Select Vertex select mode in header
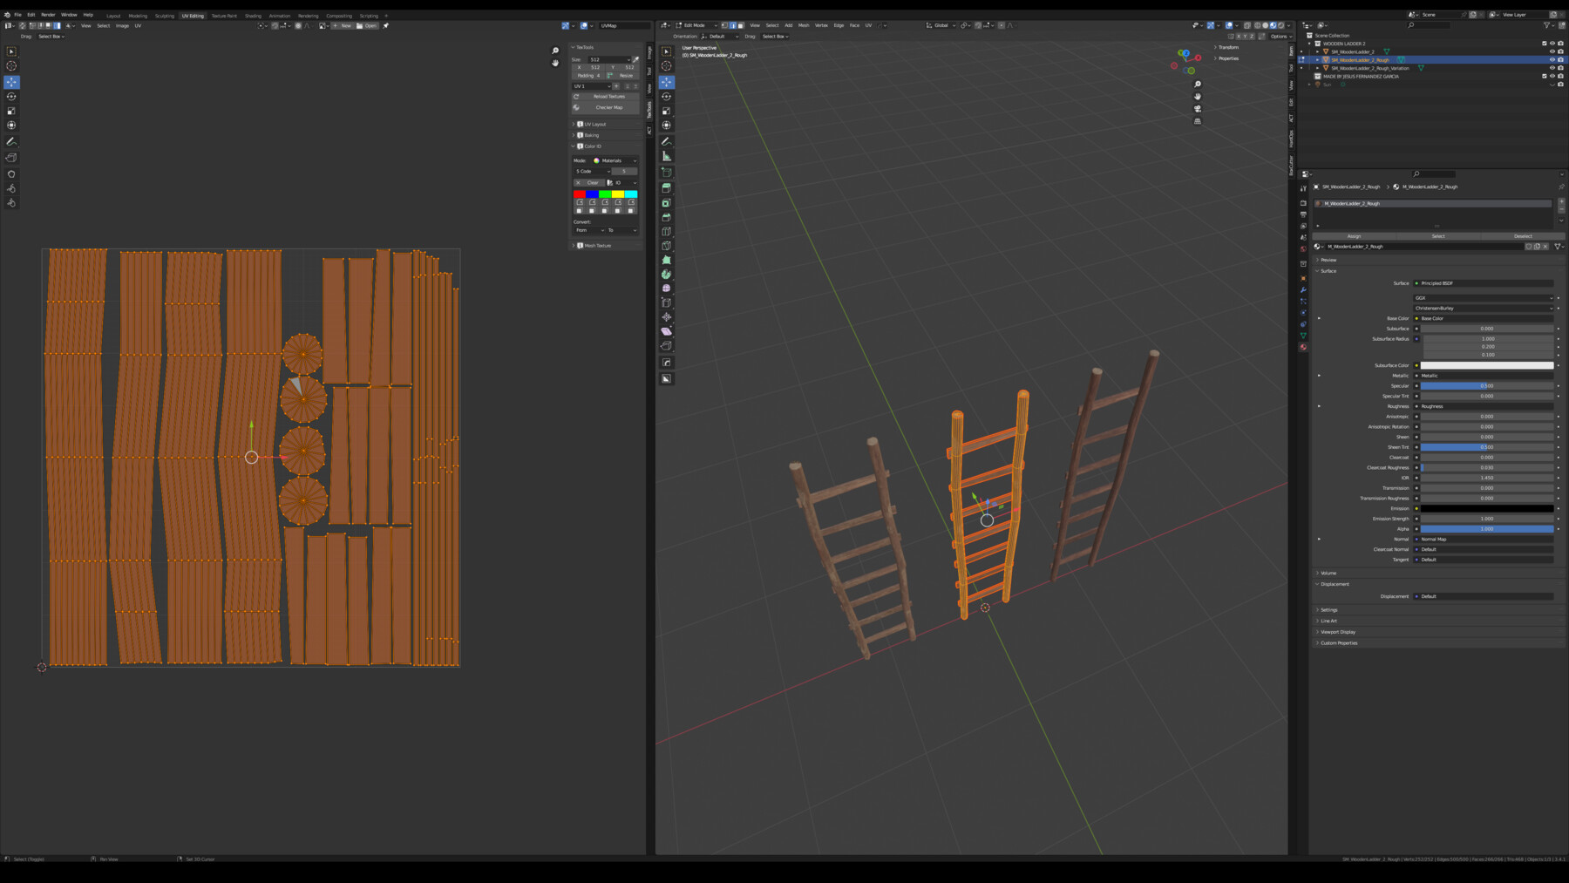1569x883 pixels. 723,25
